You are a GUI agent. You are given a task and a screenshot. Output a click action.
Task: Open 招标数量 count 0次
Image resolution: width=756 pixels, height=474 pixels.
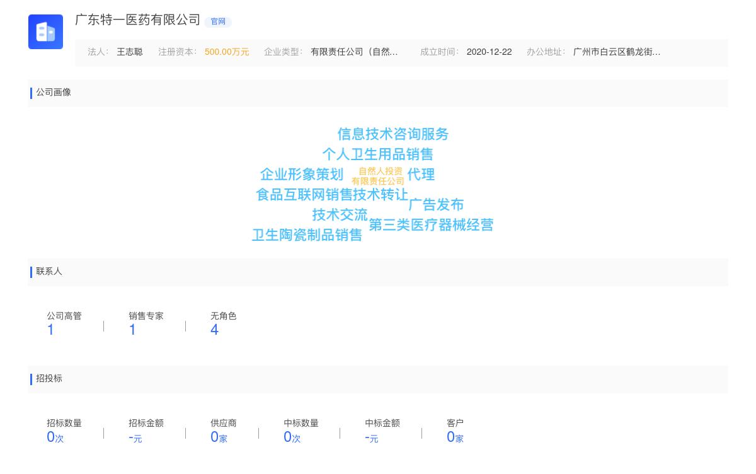[55, 437]
